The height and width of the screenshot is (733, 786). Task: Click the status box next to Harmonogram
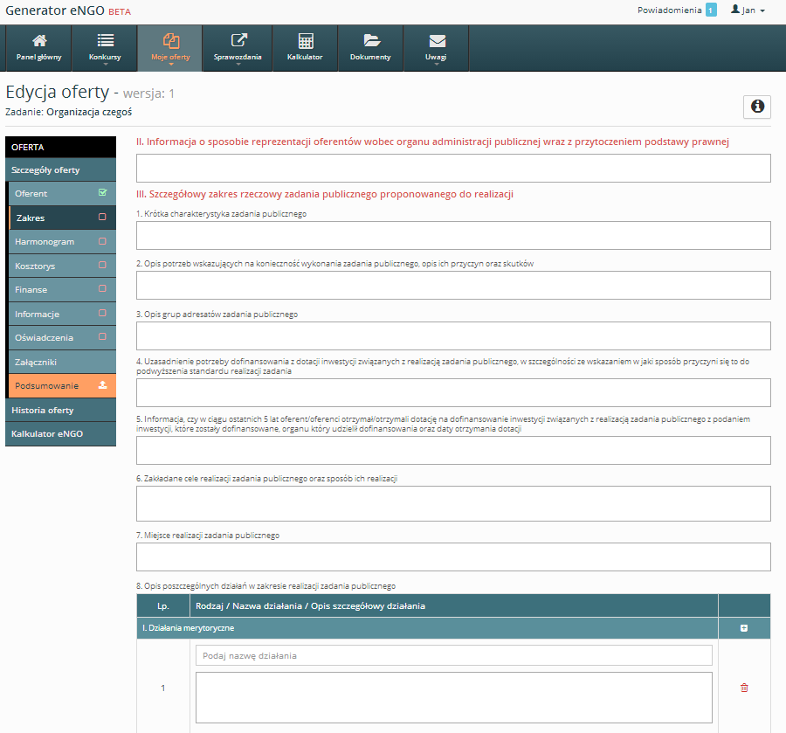[102, 241]
